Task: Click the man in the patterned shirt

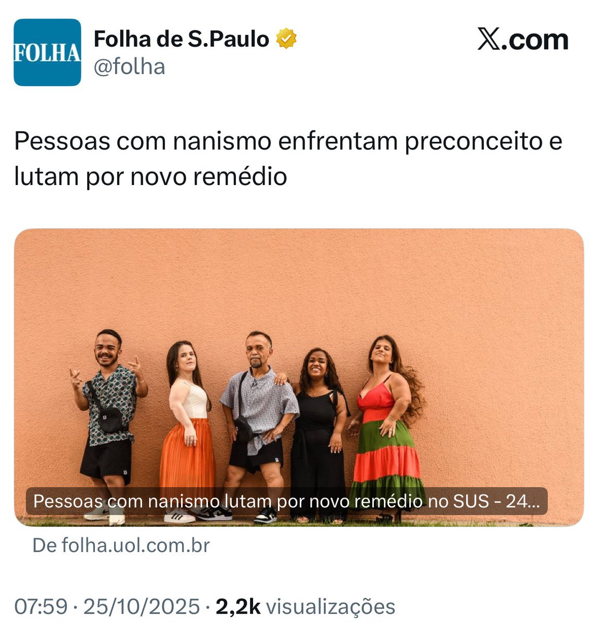Action: pos(109,425)
